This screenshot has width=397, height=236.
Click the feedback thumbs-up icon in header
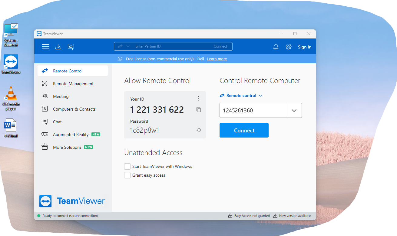point(71,47)
